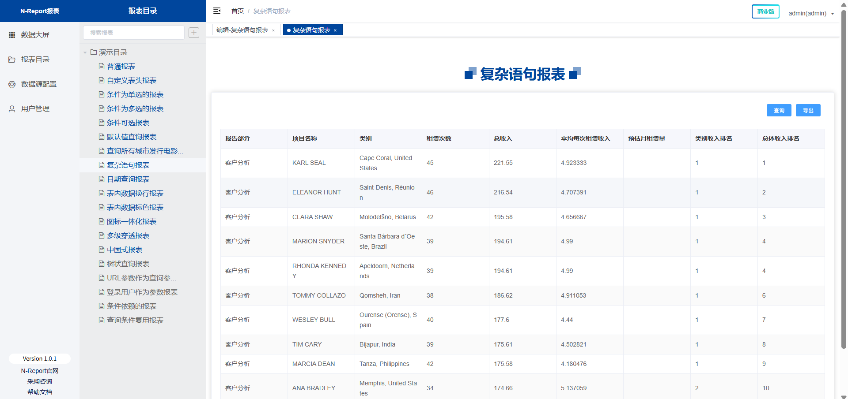Screen dimensions: 848x399
Task: Close the 编辑-复杂语句报表 tab
Action: [273, 30]
